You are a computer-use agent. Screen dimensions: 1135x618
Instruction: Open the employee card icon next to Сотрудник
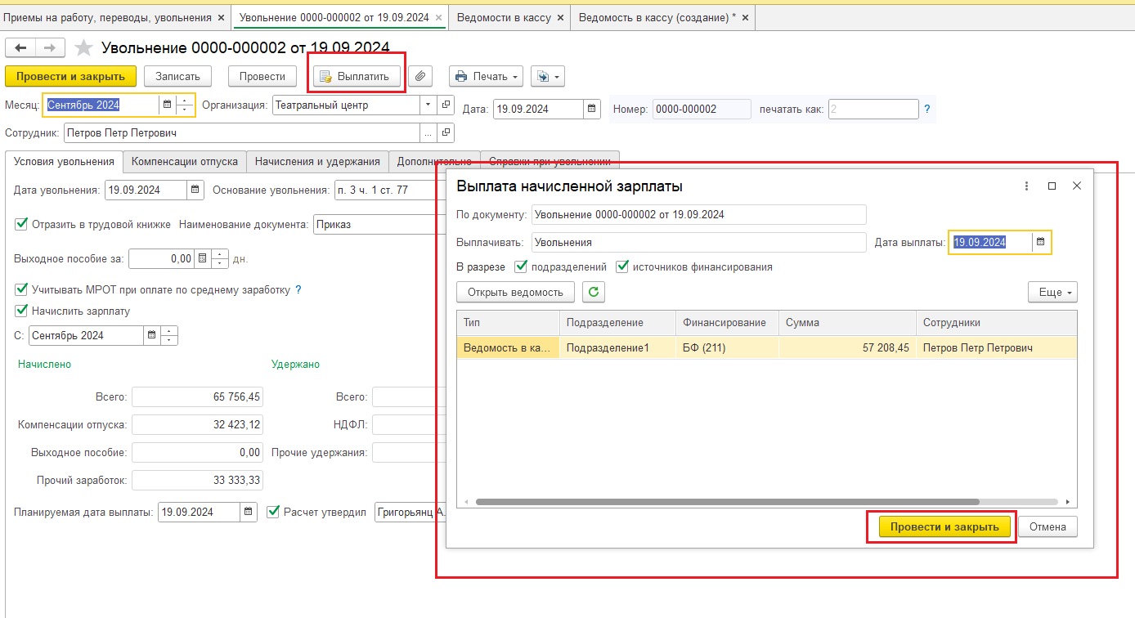click(446, 132)
